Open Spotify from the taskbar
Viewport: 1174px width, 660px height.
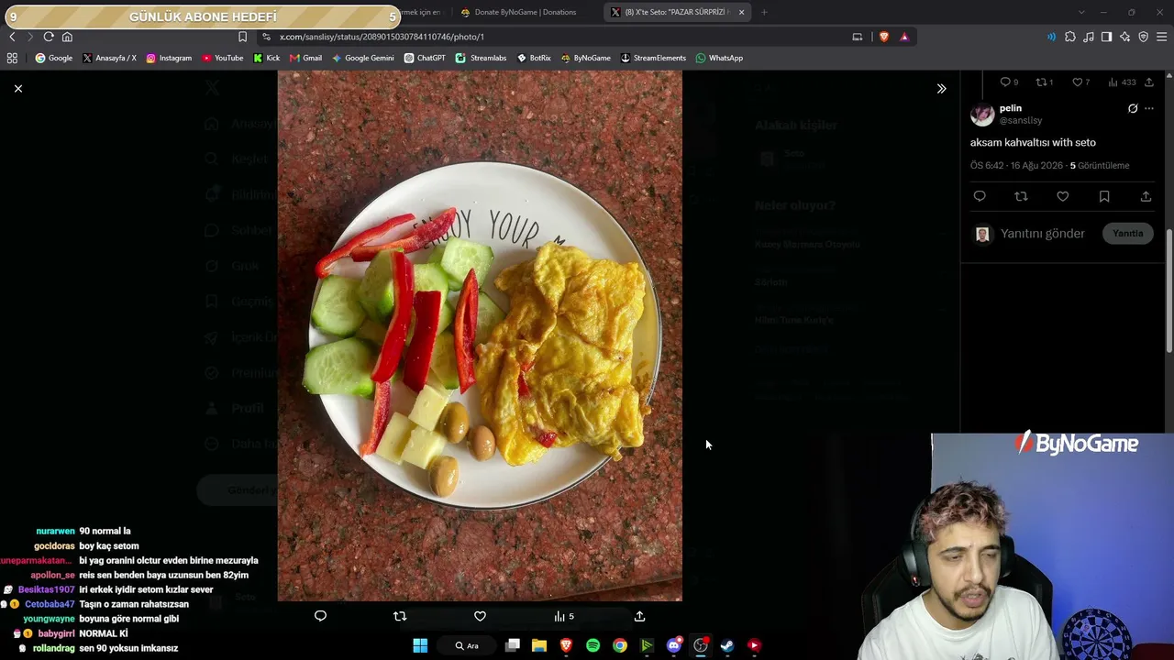point(593,645)
